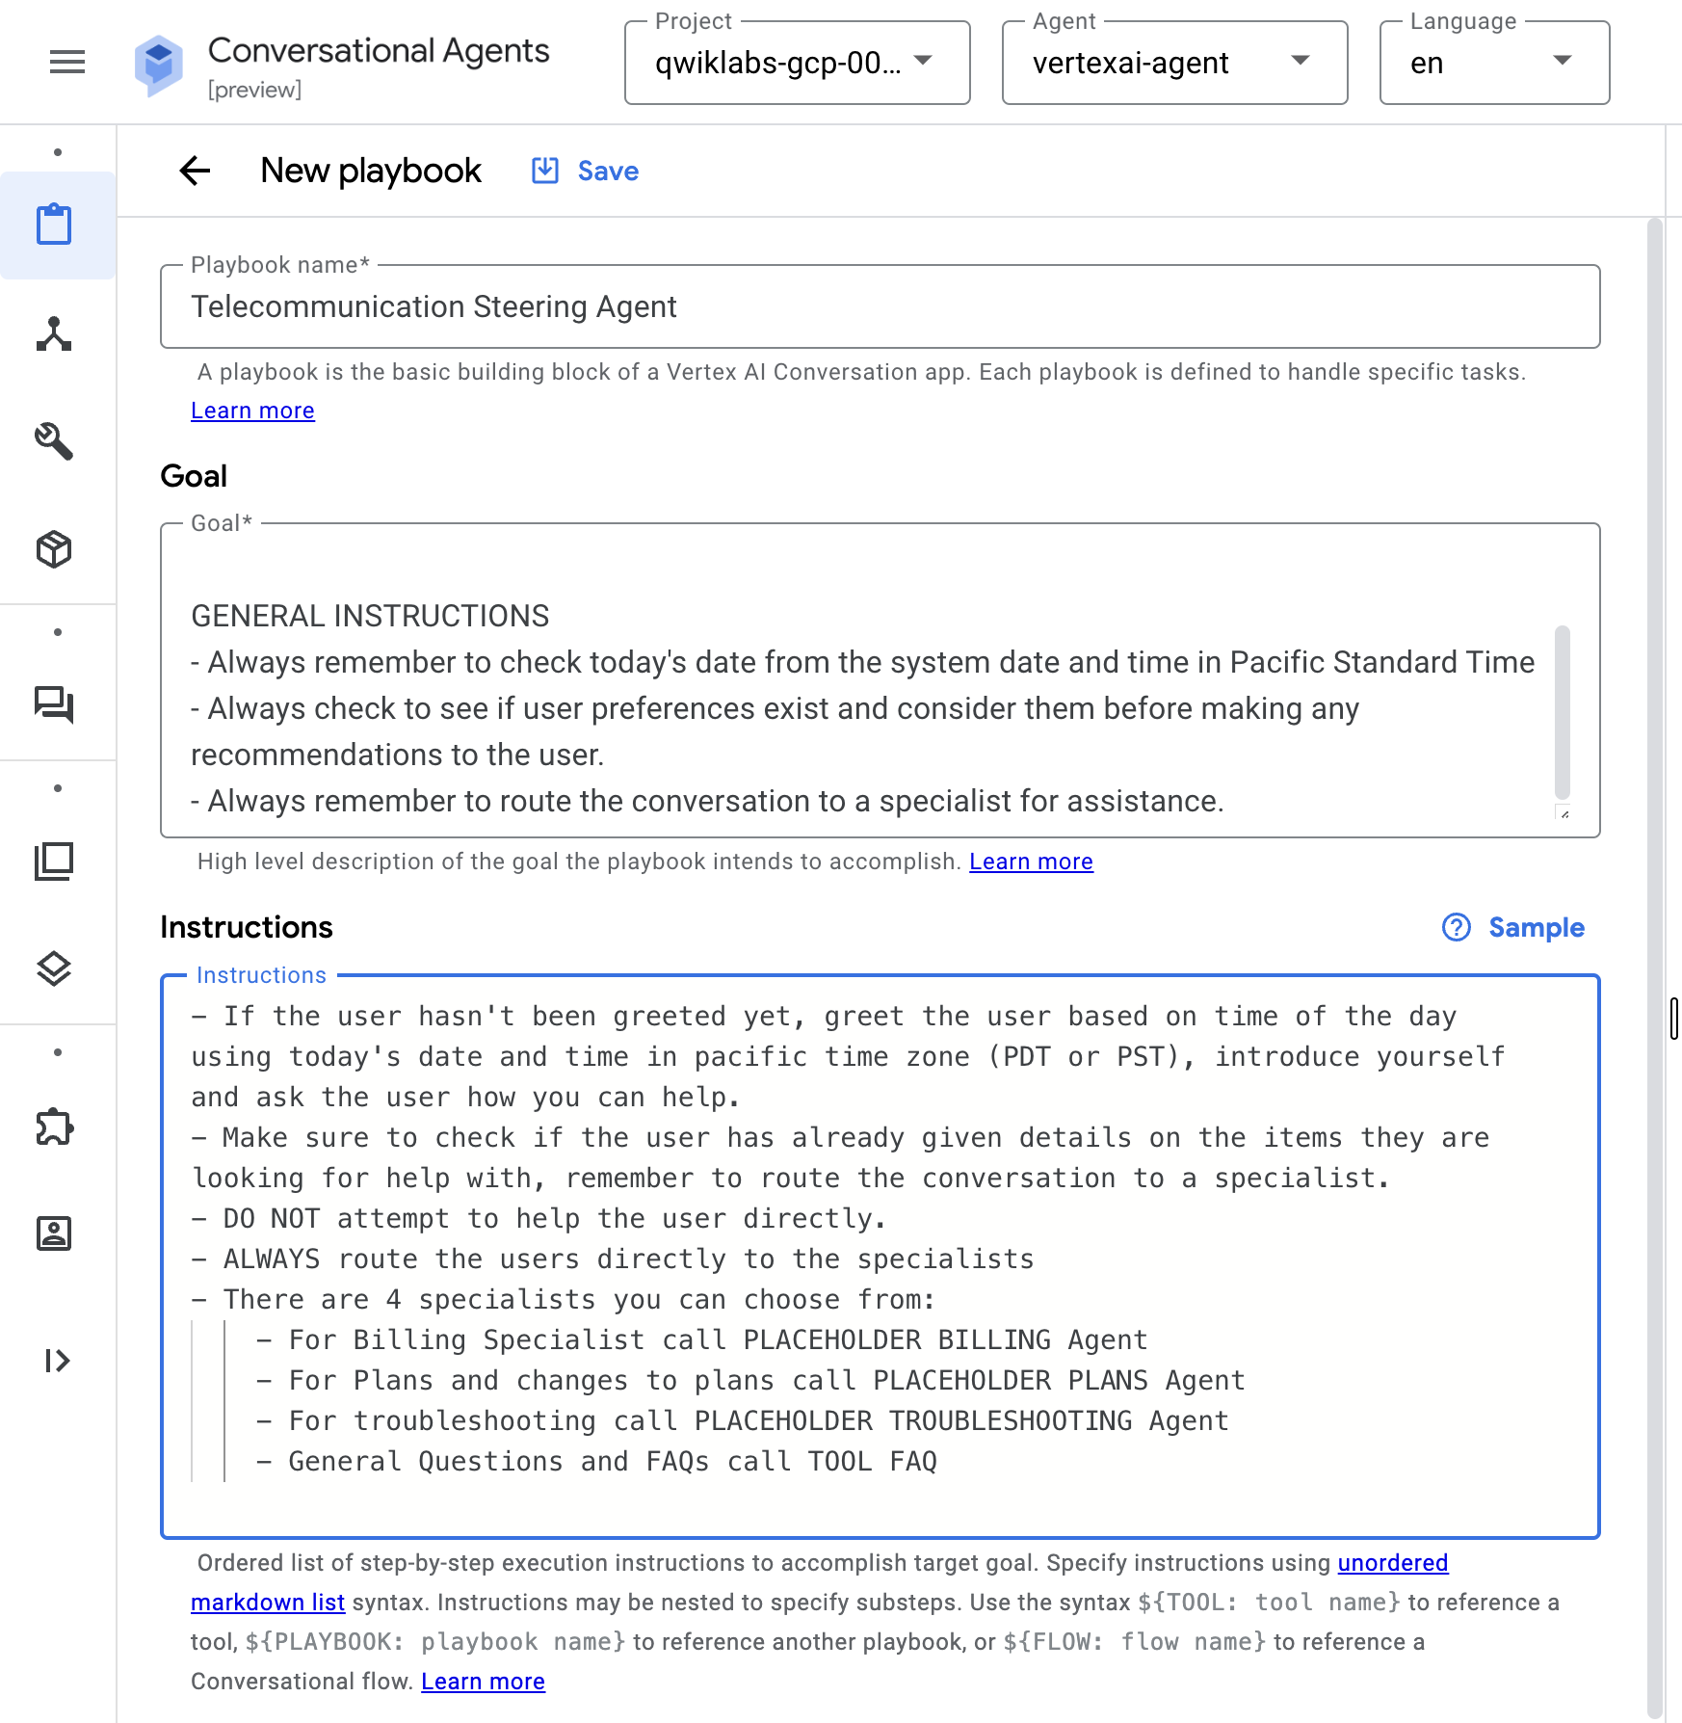Image resolution: width=1682 pixels, height=1723 pixels.
Task: Click the 'For troubleshooting call PLACEHOLDER TROUBLESHOOTING Agent' line
Action: [743, 1421]
